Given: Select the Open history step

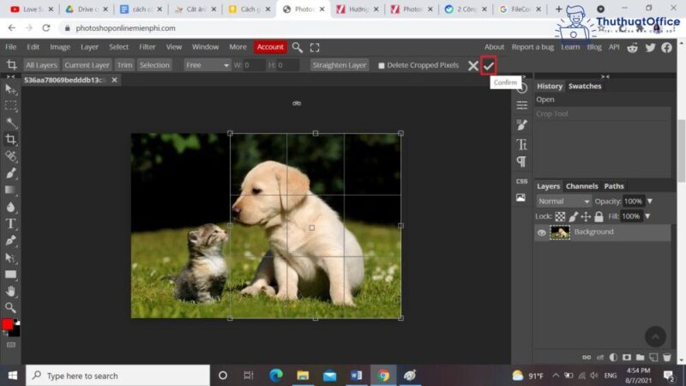Looking at the screenshot, I should [603, 100].
